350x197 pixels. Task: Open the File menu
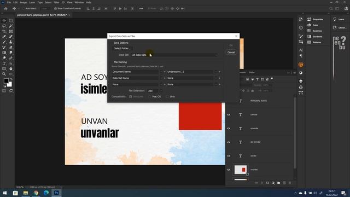click(9, 2)
